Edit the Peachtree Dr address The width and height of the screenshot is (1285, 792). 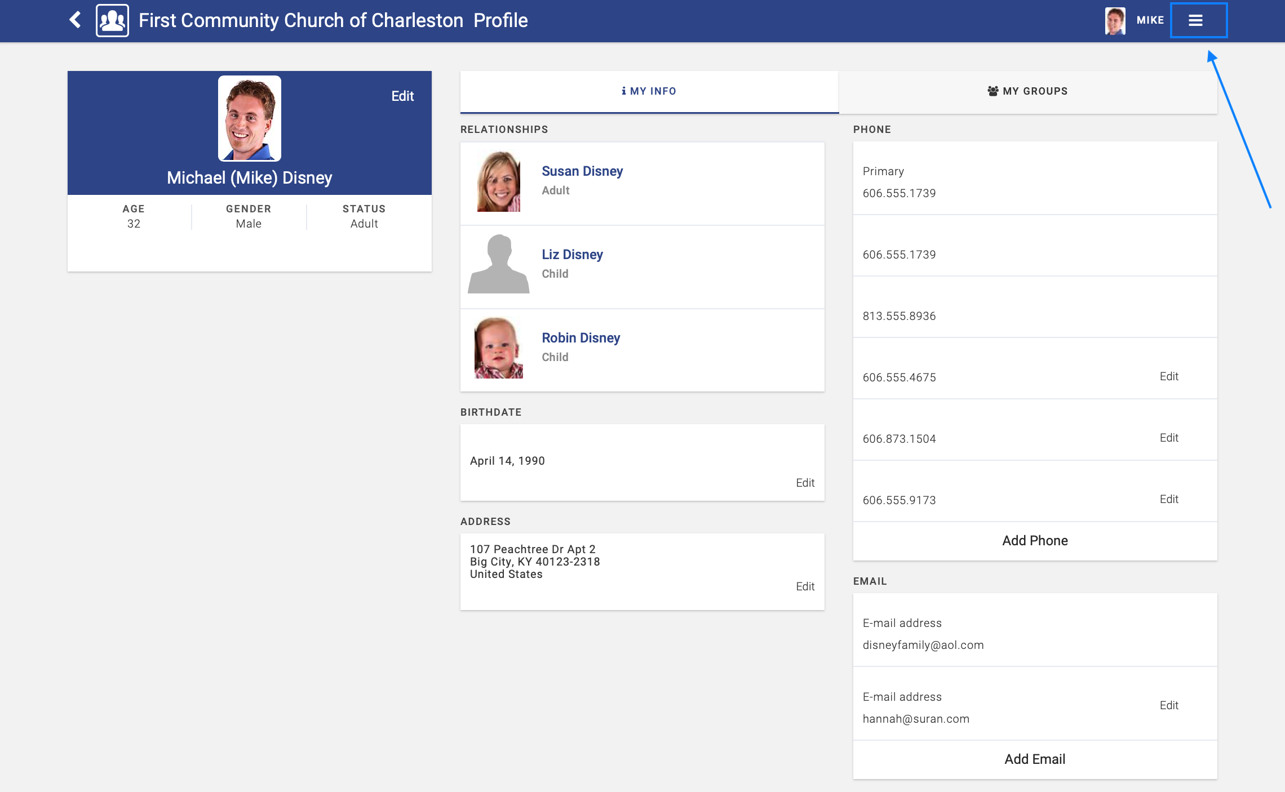(805, 586)
